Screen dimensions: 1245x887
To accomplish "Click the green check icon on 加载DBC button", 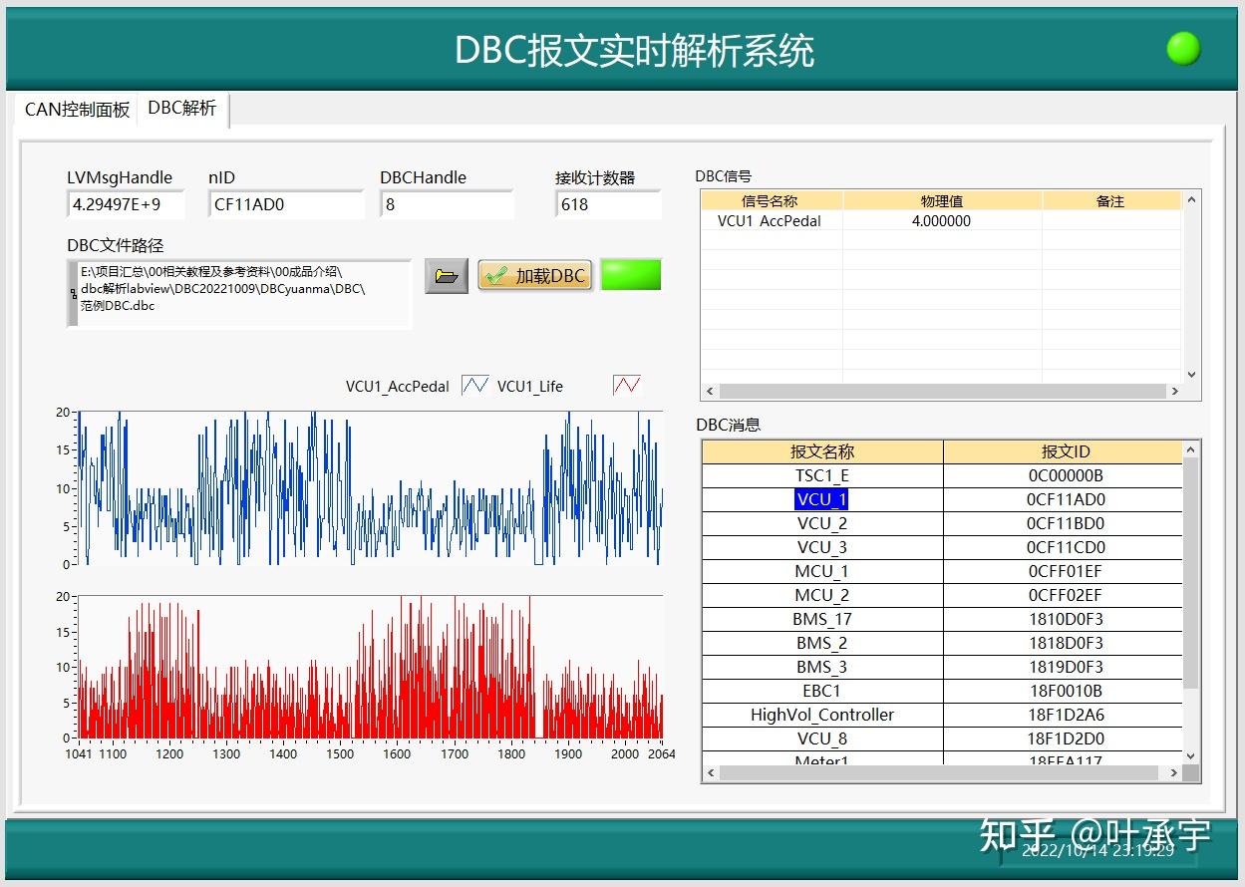I will pyautogui.click(x=496, y=275).
